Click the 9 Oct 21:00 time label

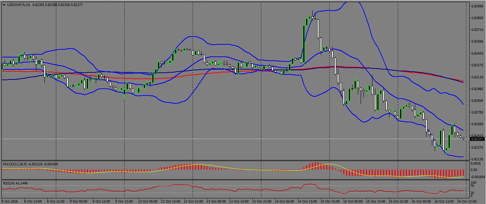coord(124,201)
